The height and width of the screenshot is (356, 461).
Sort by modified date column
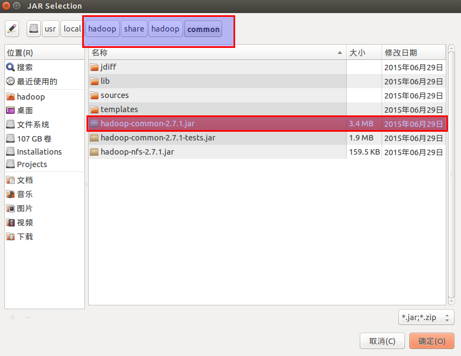[x=413, y=53]
